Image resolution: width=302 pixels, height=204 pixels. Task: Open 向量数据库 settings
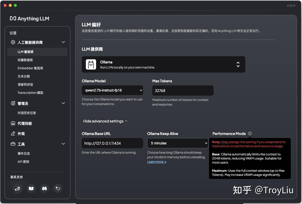(25, 60)
